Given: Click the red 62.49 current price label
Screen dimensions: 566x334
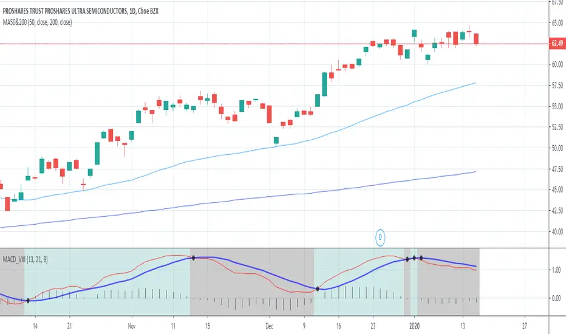Looking at the screenshot, I should point(557,43).
